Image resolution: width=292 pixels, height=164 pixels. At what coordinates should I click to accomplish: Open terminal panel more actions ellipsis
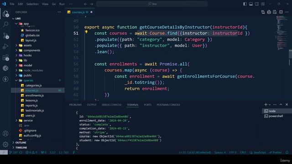(x=275, y=104)
